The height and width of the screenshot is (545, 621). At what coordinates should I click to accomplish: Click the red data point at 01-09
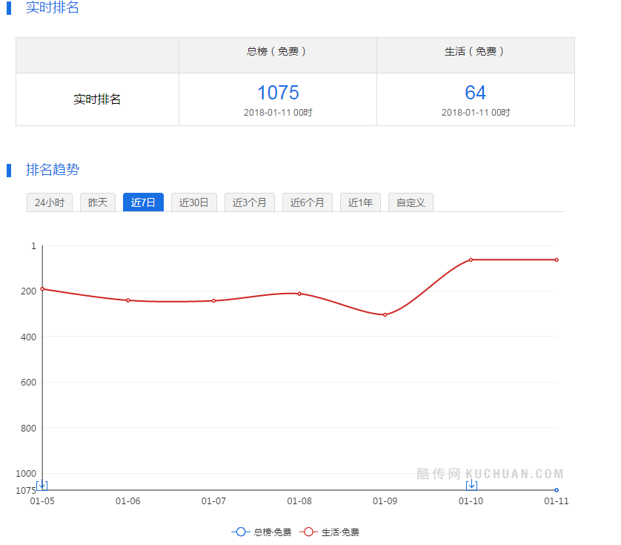(x=385, y=315)
